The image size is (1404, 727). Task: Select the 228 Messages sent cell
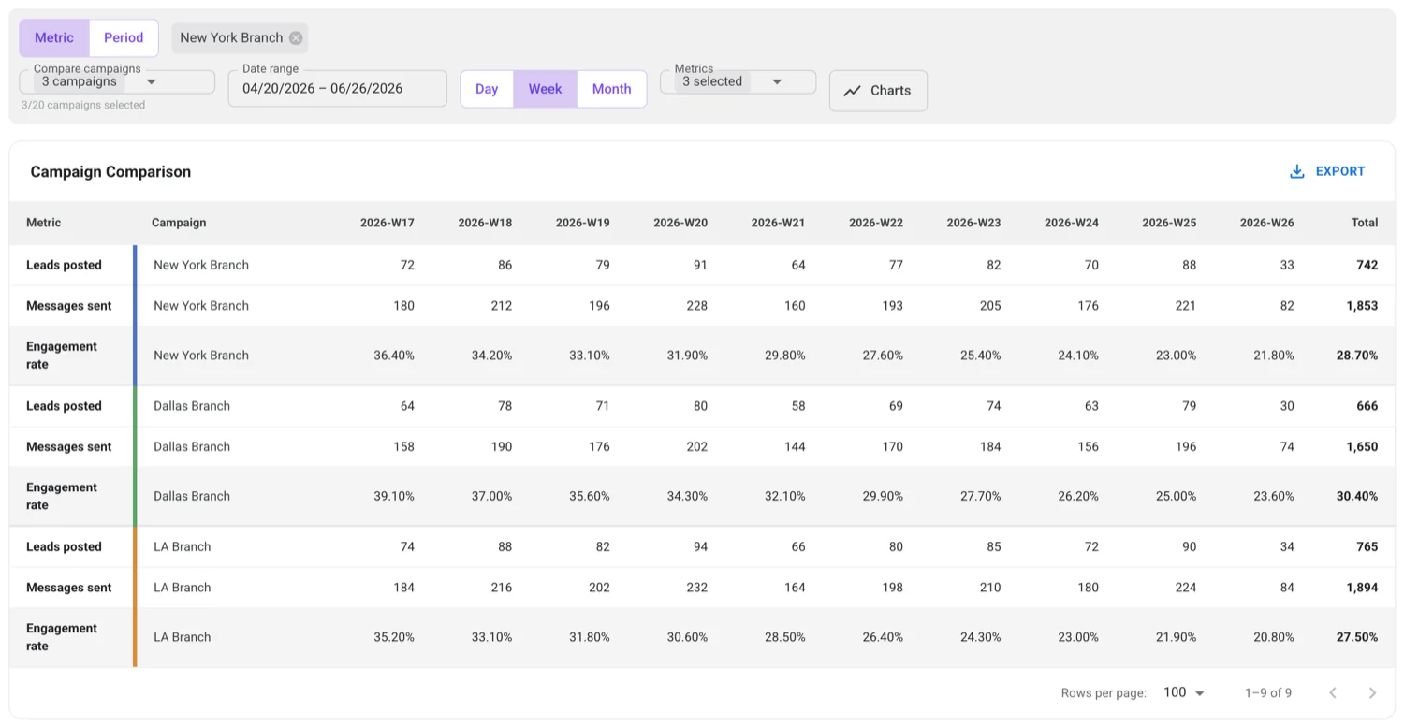tap(697, 306)
